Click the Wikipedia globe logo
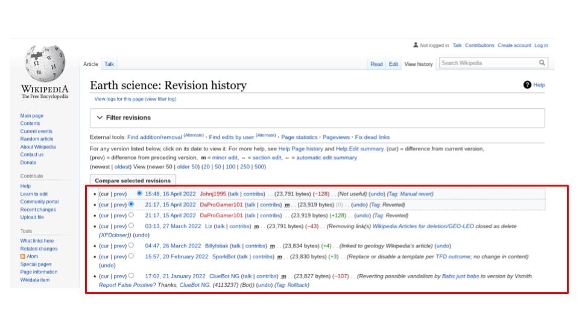The height and width of the screenshot is (326, 579). tap(45, 63)
